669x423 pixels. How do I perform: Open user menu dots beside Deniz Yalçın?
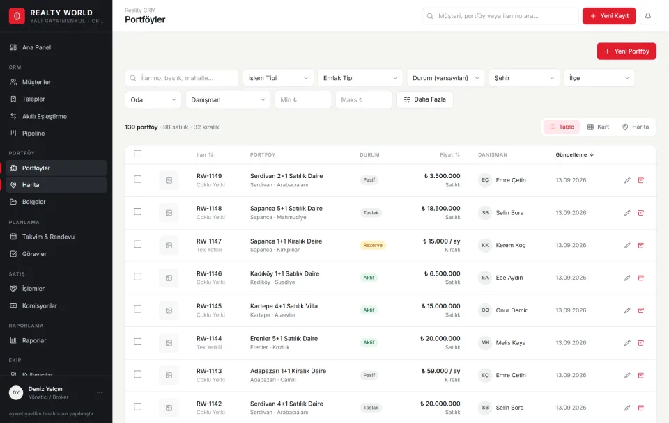click(100, 393)
